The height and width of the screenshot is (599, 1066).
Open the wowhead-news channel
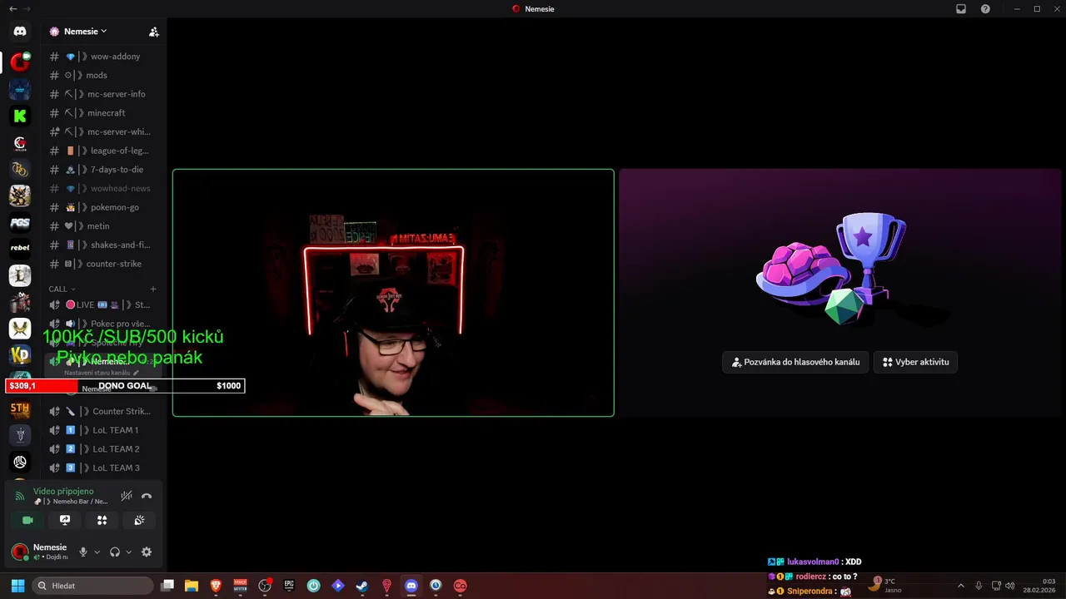pyautogui.click(x=103, y=189)
